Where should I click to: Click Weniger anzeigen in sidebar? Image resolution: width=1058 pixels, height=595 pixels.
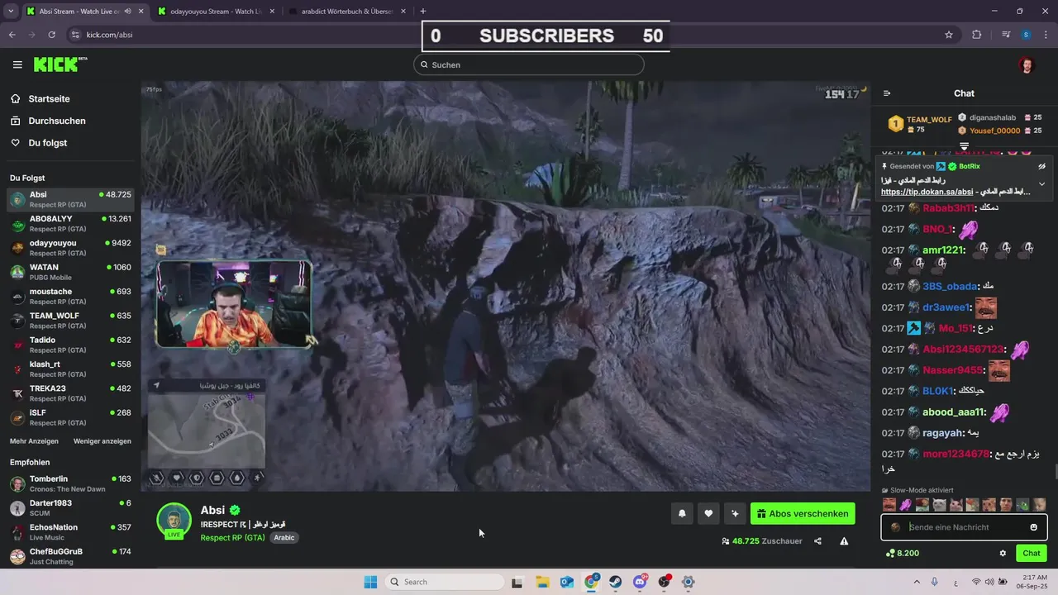(x=102, y=441)
